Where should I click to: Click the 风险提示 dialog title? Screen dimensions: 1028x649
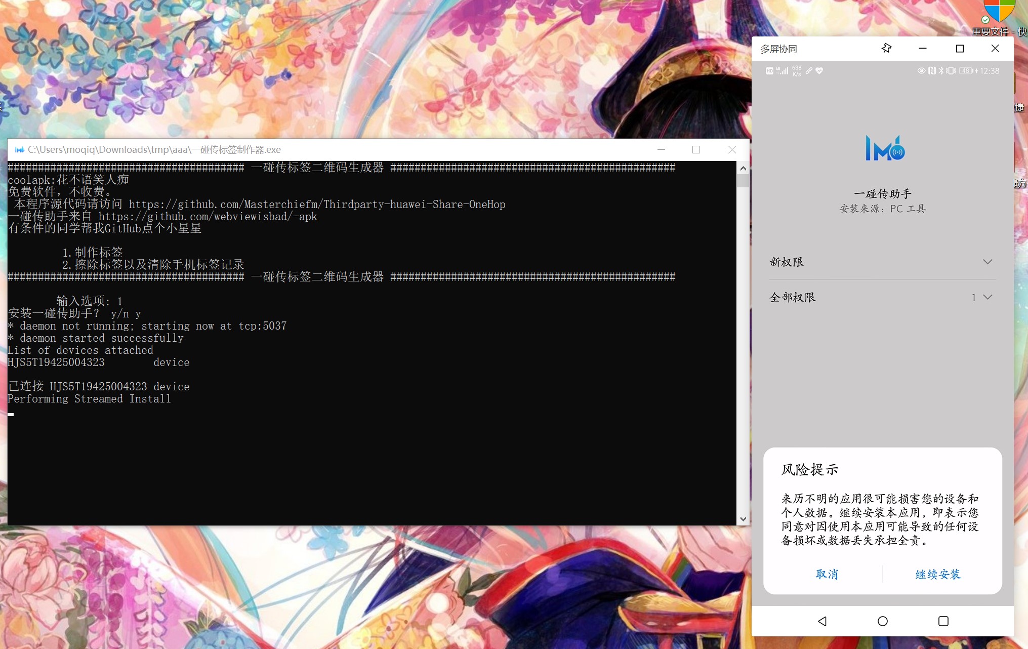(x=809, y=469)
